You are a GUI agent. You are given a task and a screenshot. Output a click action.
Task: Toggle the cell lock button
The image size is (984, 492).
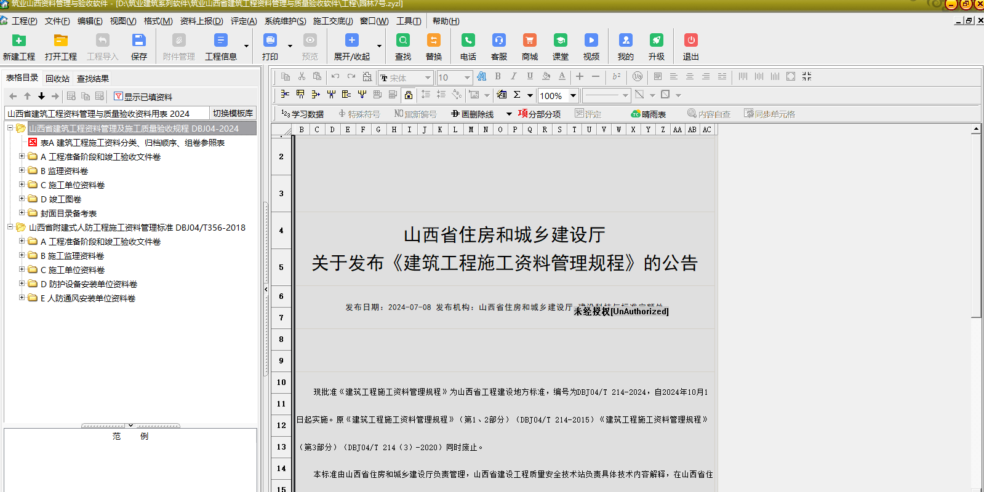point(408,95)
